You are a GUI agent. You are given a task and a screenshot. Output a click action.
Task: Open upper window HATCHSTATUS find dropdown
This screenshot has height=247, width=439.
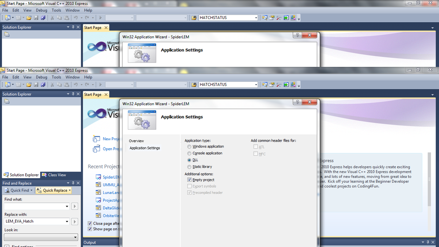tap(256, 18)
